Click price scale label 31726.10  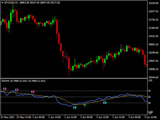pyautogui.click(x=153, y=20)
